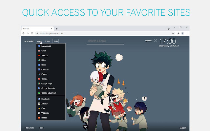Viewport: 210px width, 131px height.
Task: Launch Youtube from the Apps list
Action: (x=51, y=55)
